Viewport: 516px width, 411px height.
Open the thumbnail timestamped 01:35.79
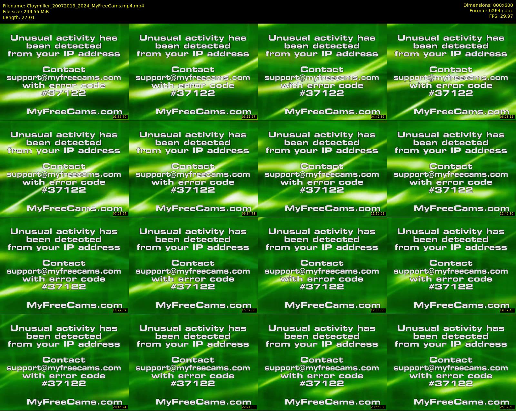(64, 72)
